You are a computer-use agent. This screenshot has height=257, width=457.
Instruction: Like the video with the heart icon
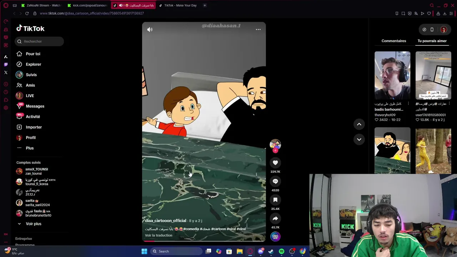pos(275,163)
